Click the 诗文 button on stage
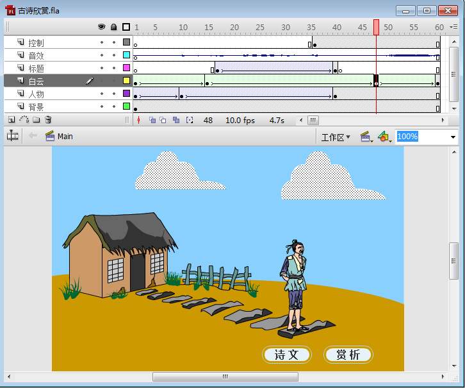This screenshot has width=465, height=388. tap(287, 355)
